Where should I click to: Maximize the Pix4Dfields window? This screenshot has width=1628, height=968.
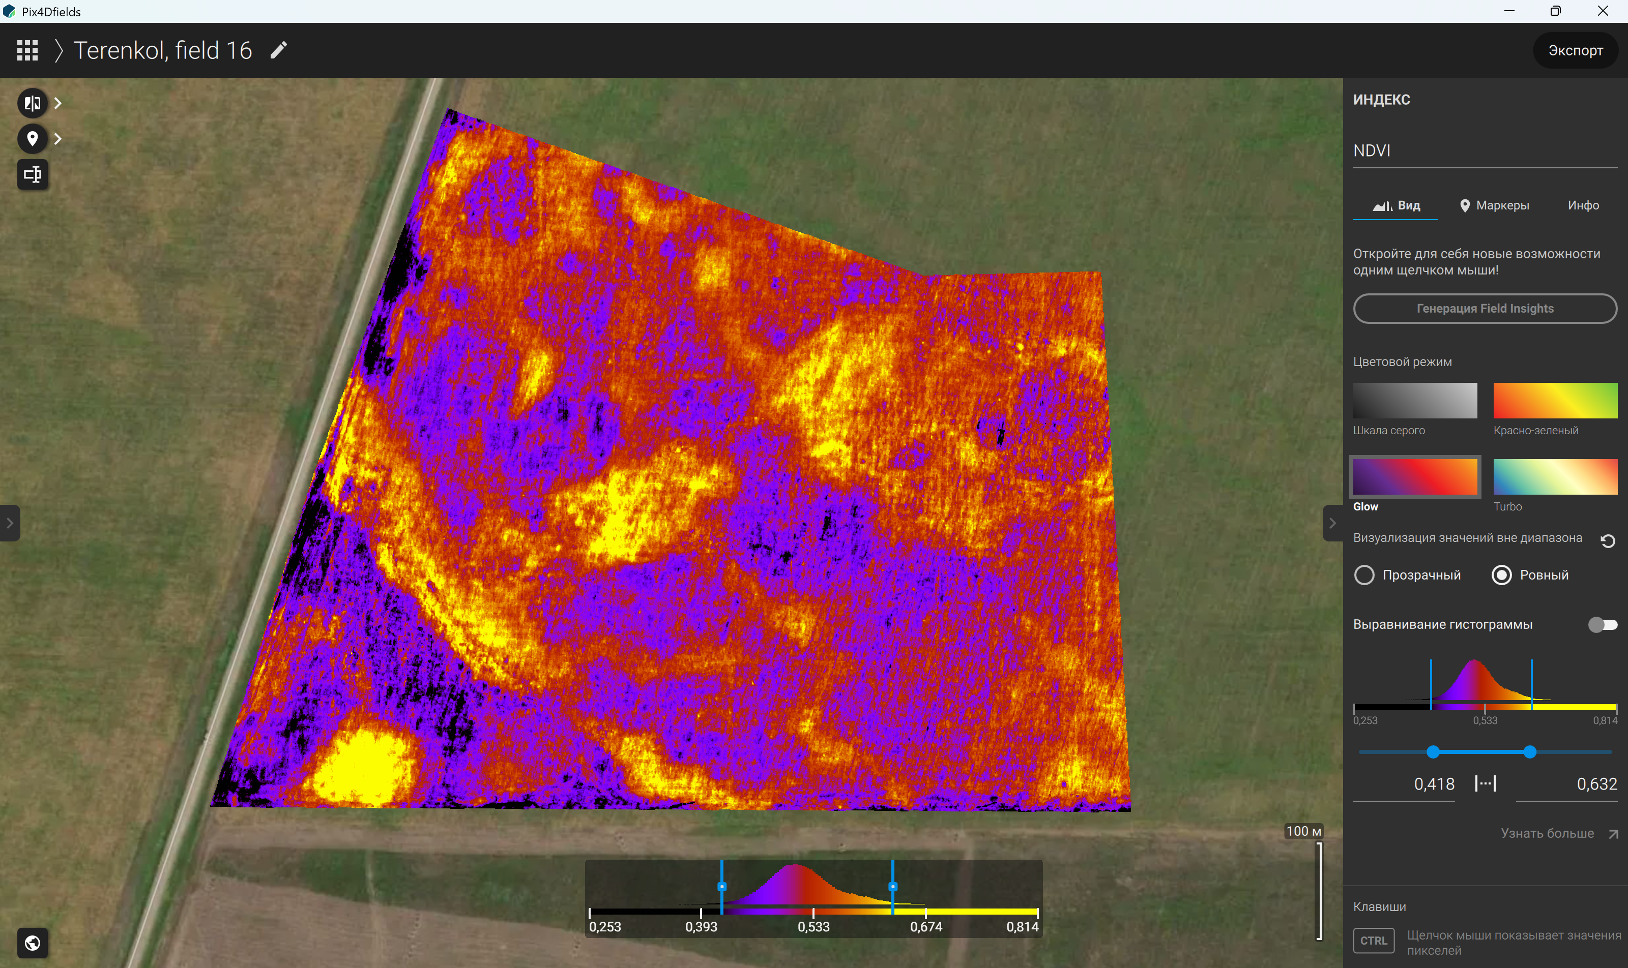[x=1556, y=11]
